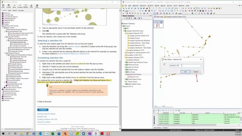242x136 pixels.
Task: Expand the Run Group node
Action: click(x=125, y=72)
